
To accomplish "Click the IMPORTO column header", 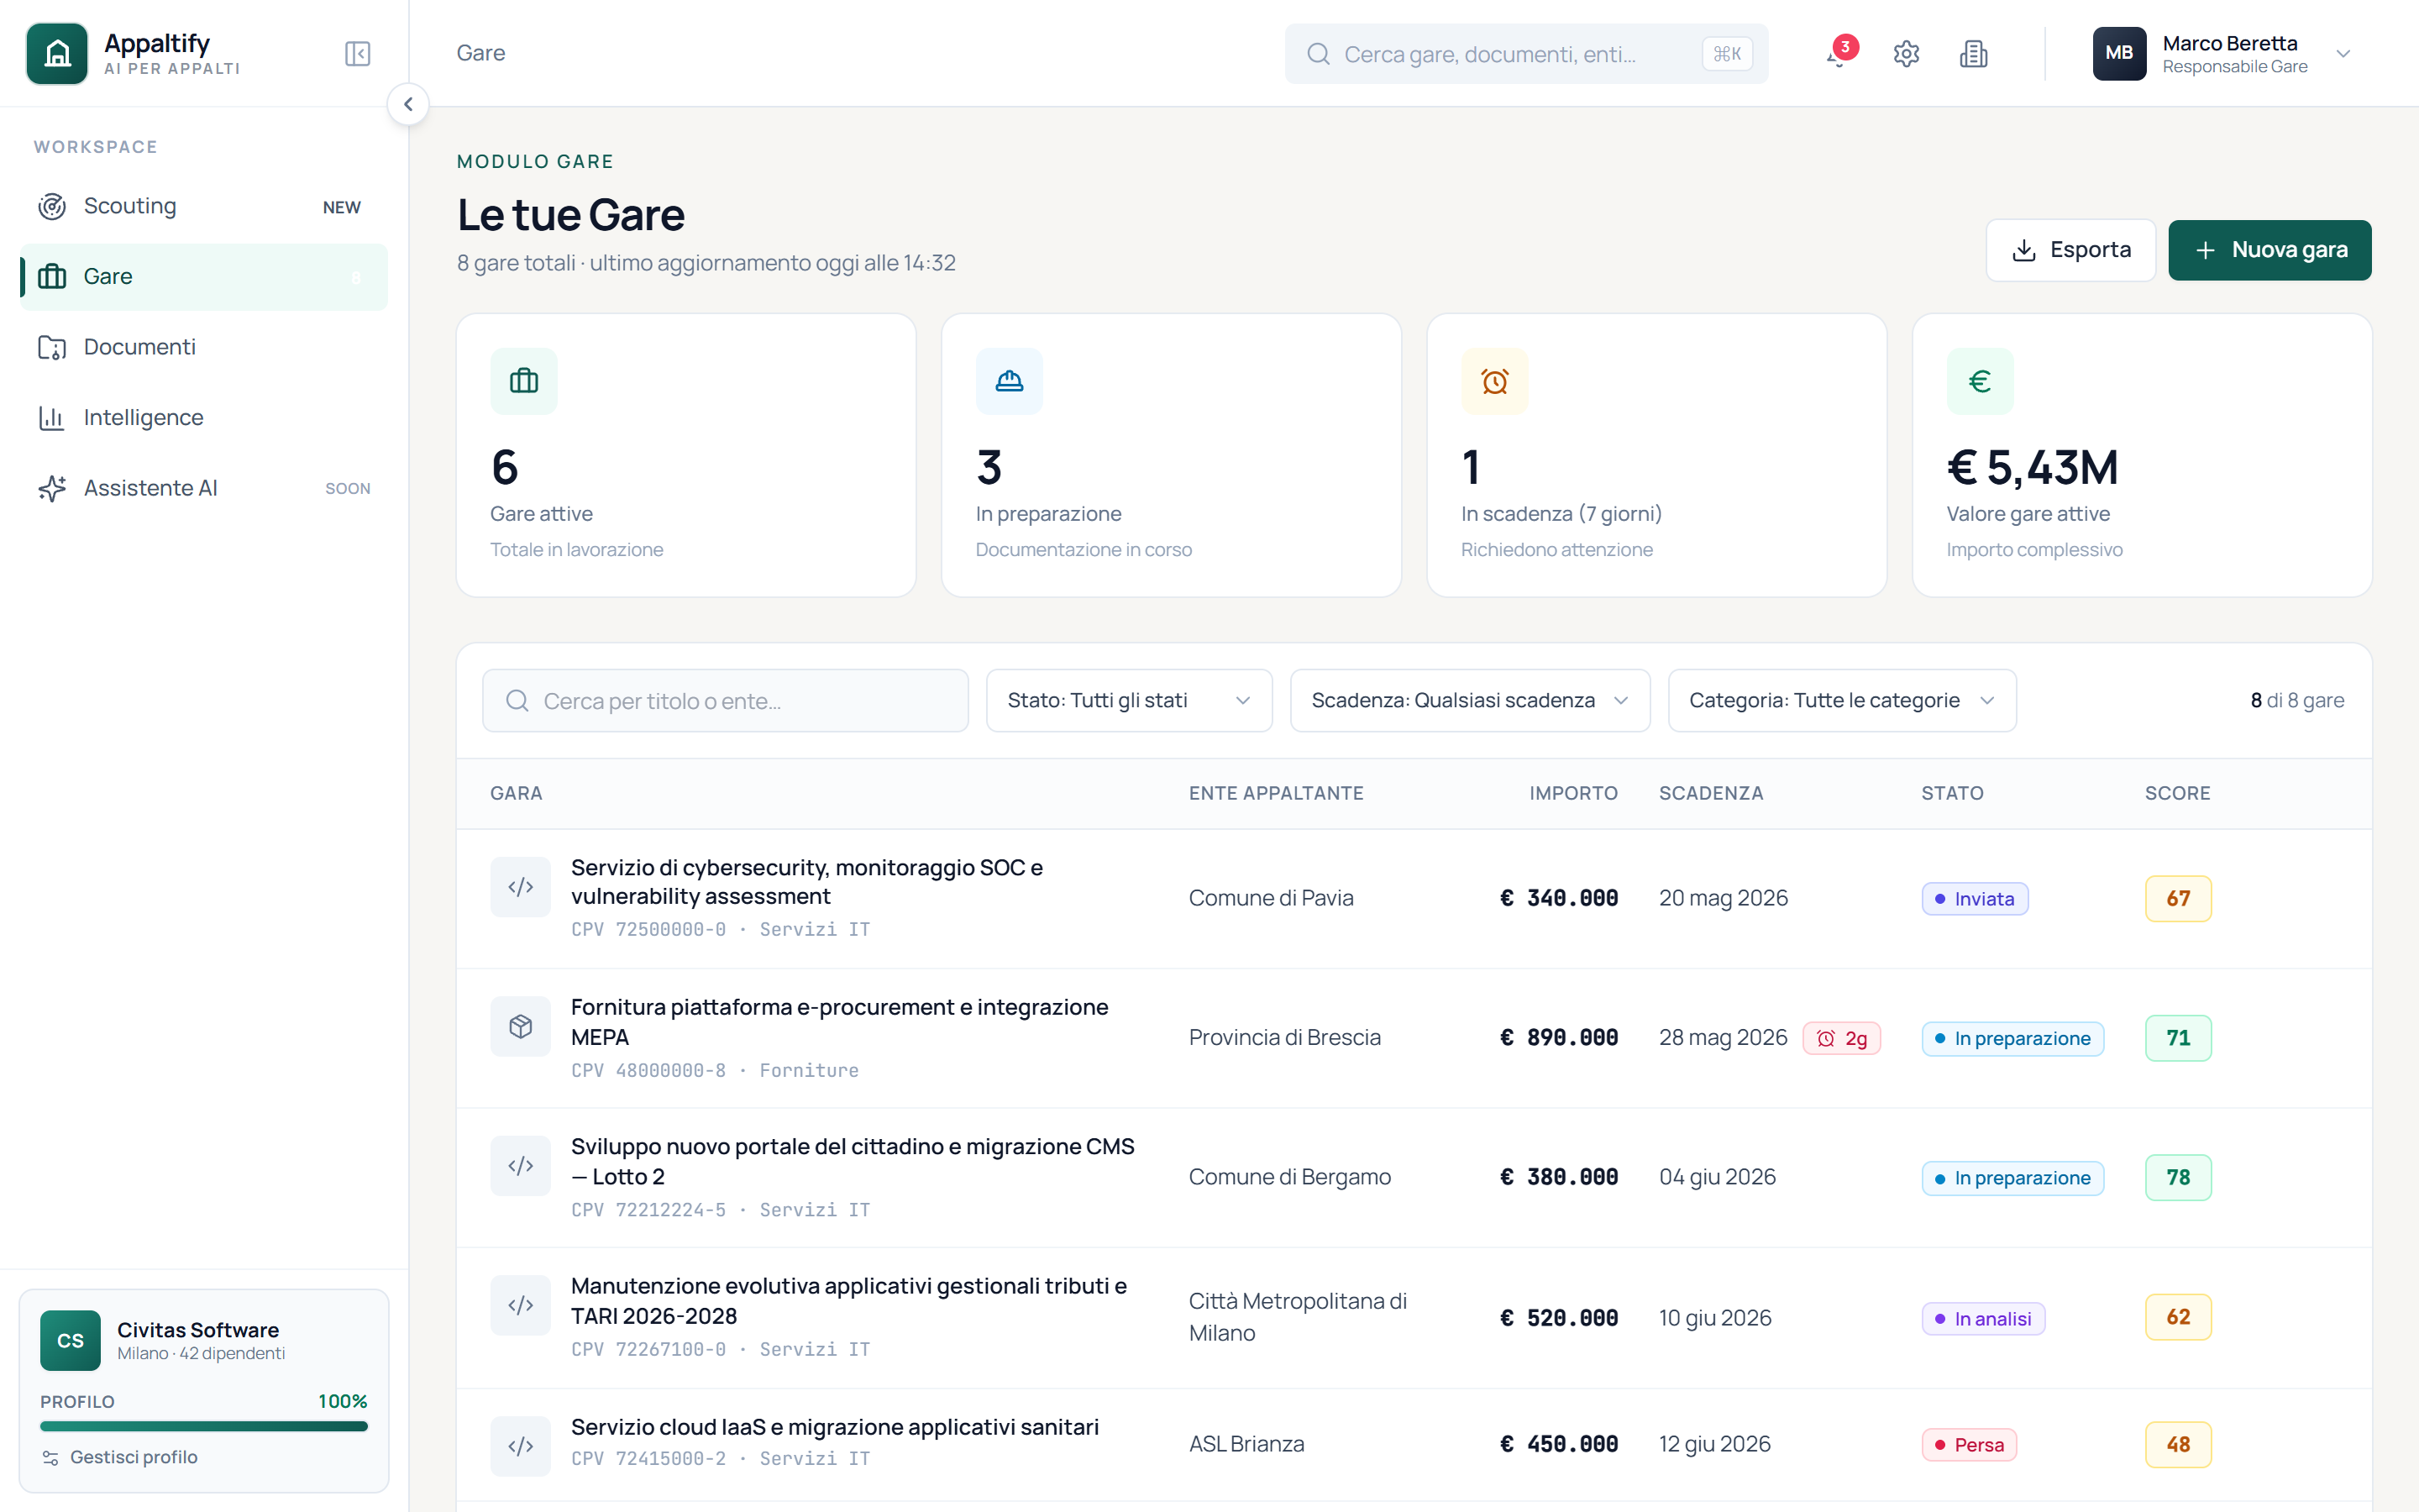I will (1573, 794).
